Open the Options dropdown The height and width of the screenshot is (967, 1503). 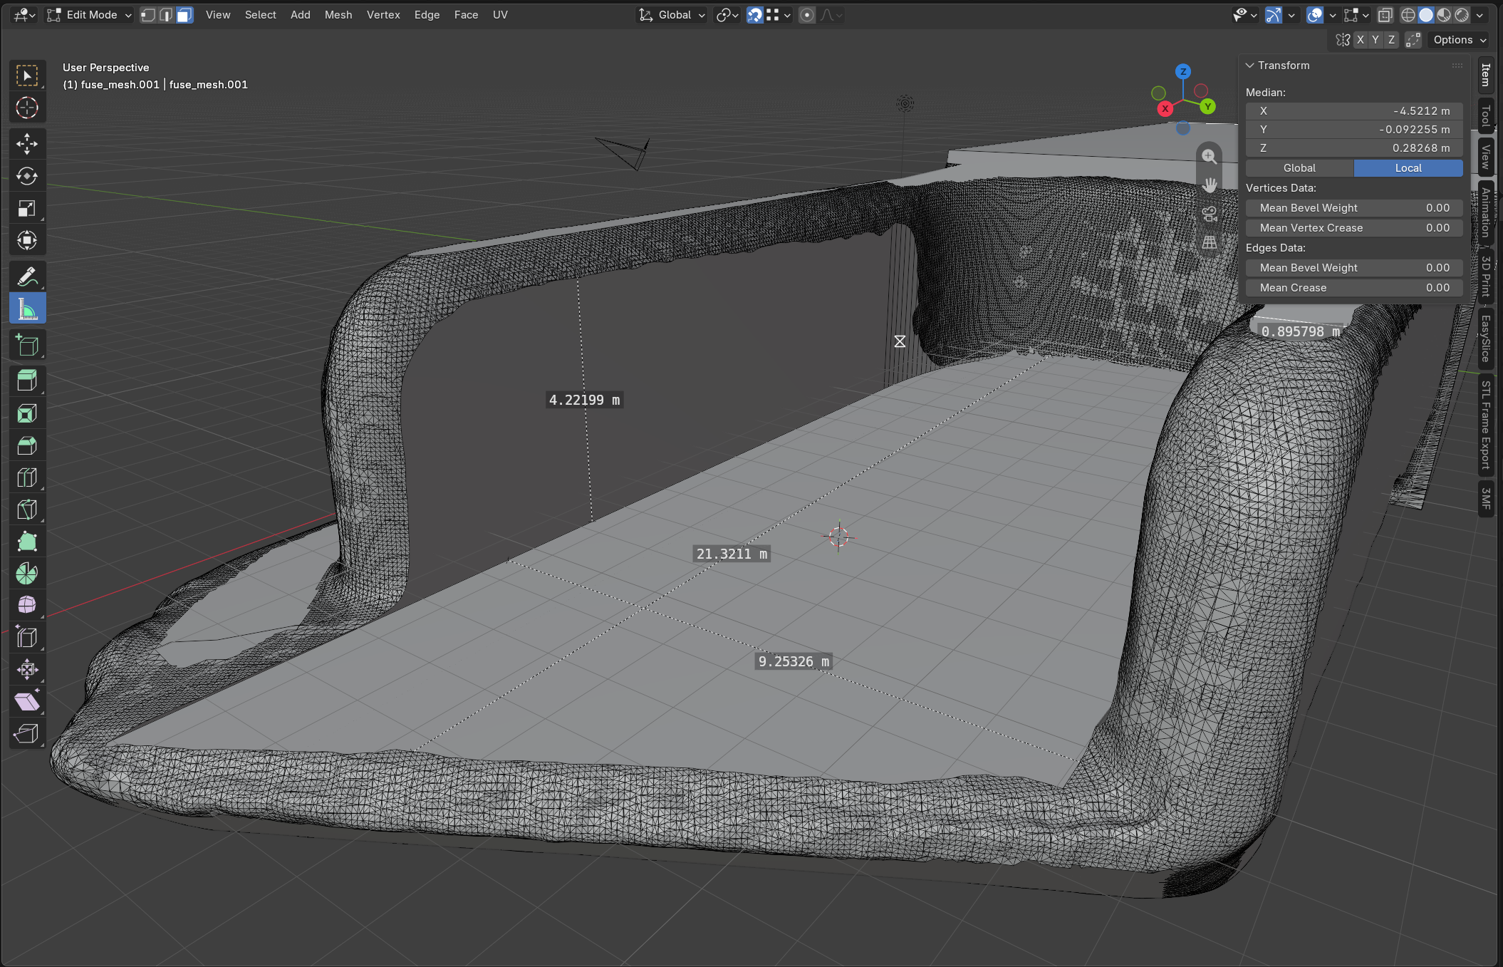pyautogui.click(x=1459, y=40)
